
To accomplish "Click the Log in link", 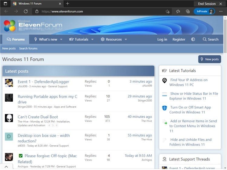I will 162,39.
